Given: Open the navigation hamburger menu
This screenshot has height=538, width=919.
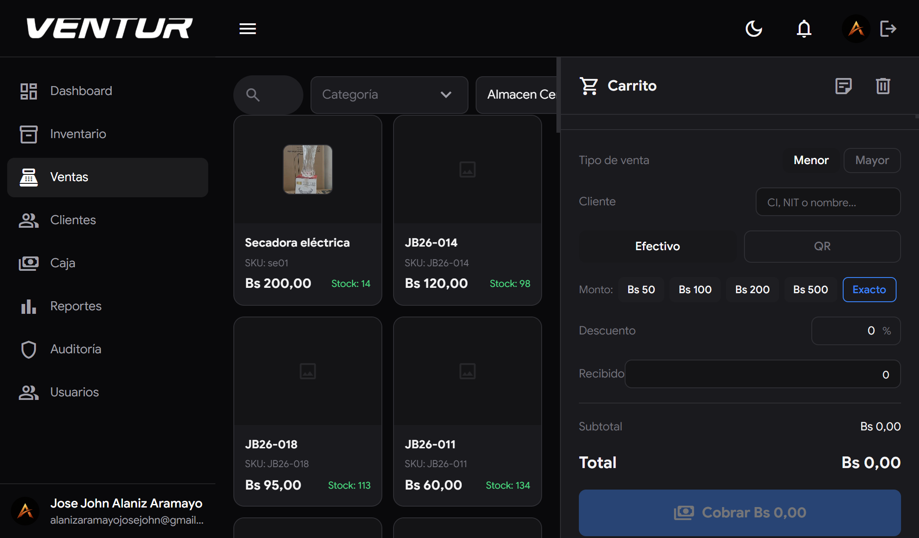Looking at the screenshot, I should 247,28.
